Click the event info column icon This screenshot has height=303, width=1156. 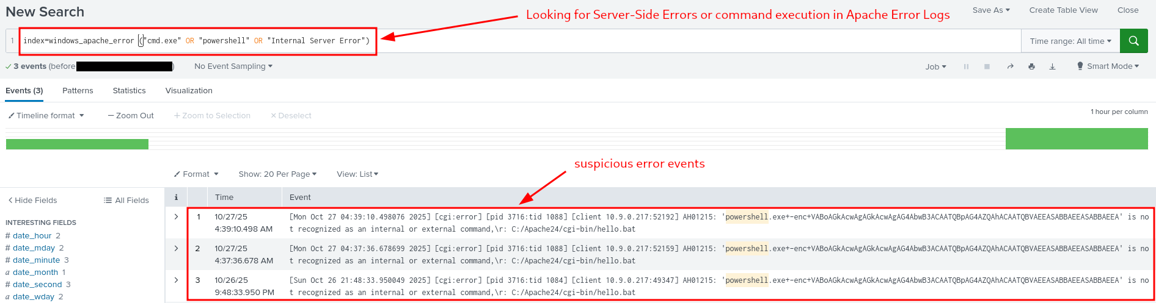click(176, 197)
